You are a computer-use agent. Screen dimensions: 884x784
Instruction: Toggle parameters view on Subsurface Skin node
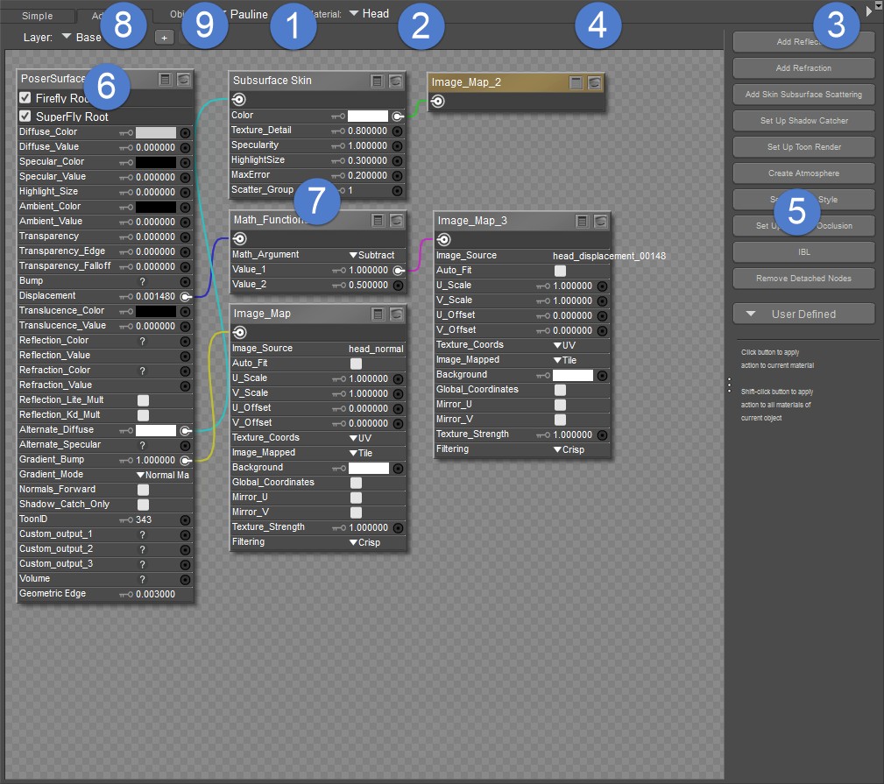pos(377,81)
